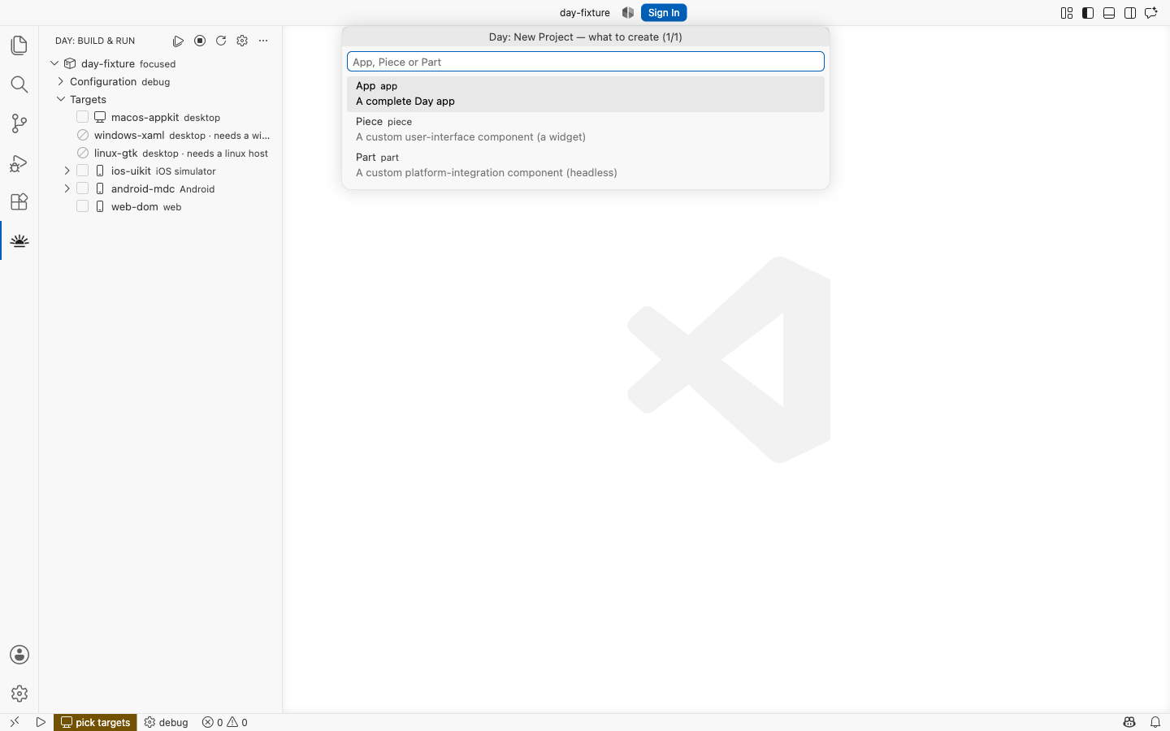The image size is (1170, 731).
Task: Open the Extensions view
Action: [x=19, y=201]
